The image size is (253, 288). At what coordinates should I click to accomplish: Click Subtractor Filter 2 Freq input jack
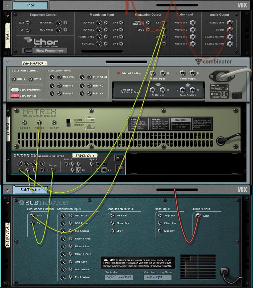coord(71,254)
